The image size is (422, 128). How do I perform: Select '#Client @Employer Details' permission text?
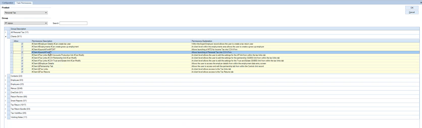tap(43, 63)
